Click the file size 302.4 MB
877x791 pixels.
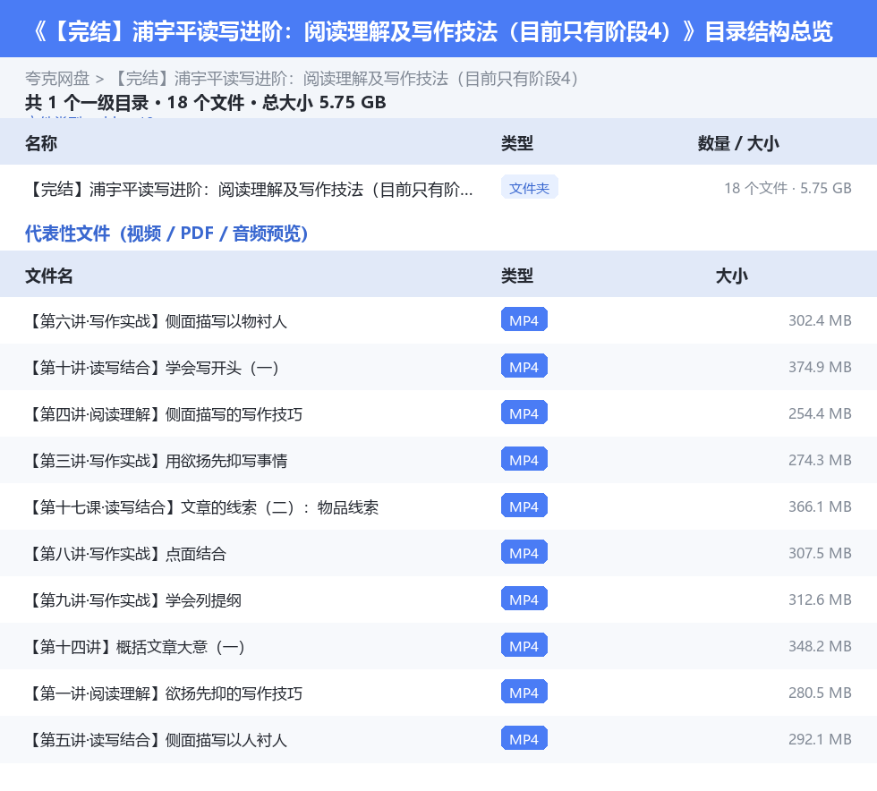coord(820,320)
